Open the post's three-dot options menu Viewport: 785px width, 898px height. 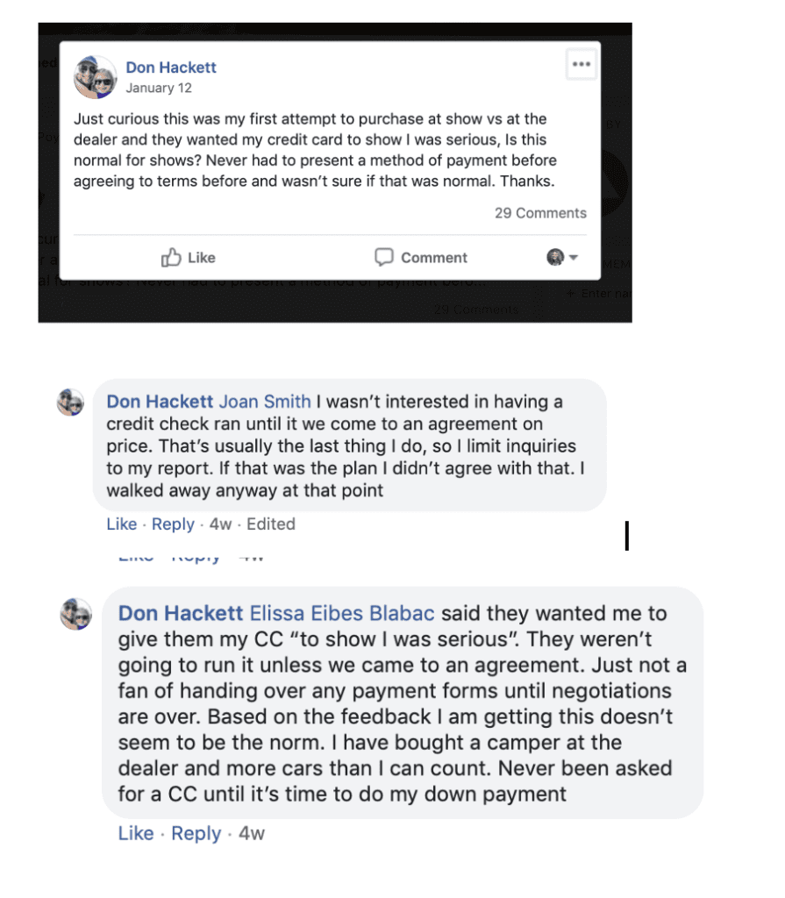click(x=581, y=64)
